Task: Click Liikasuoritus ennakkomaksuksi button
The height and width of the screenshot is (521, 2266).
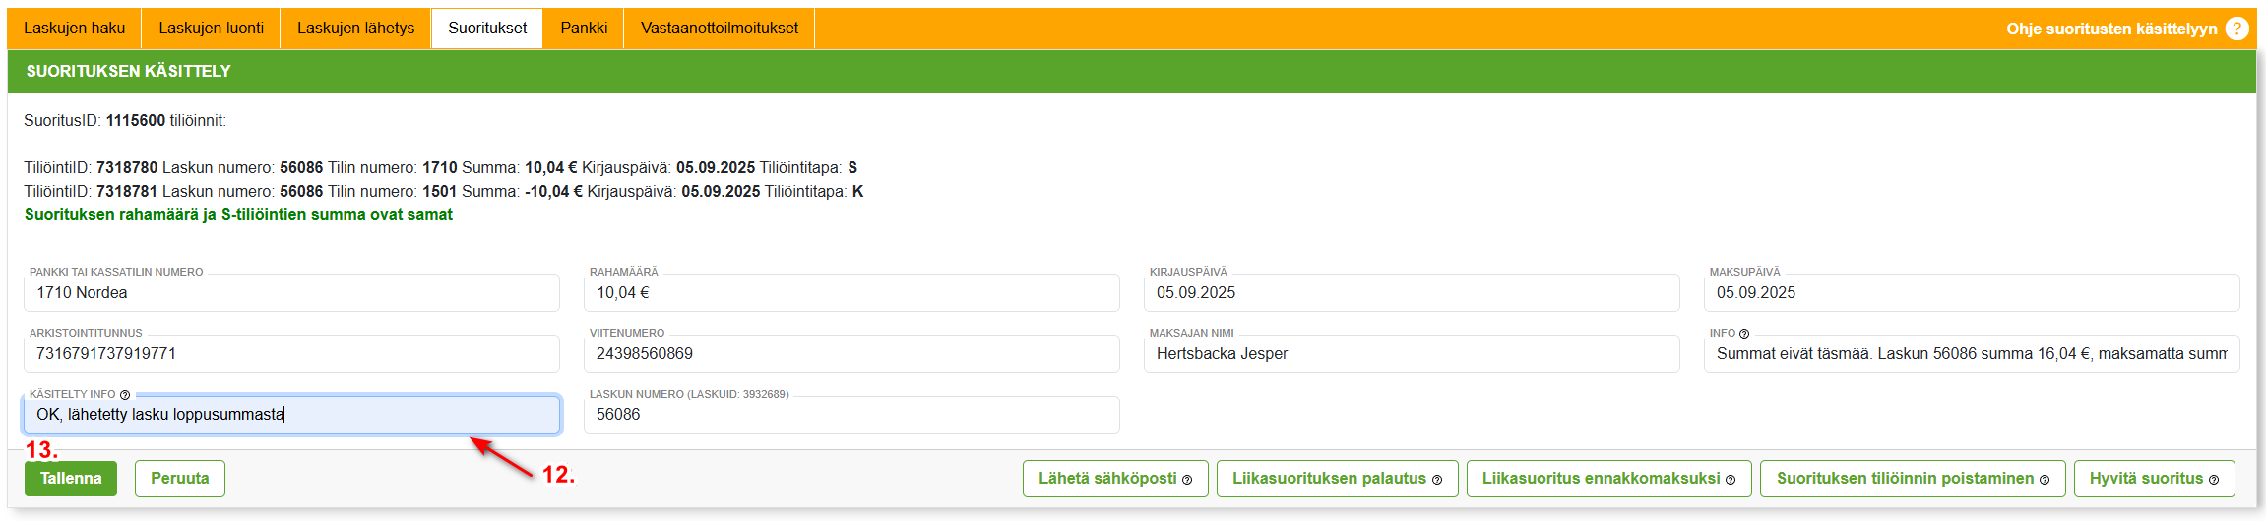Action: tap(1608, 479)
